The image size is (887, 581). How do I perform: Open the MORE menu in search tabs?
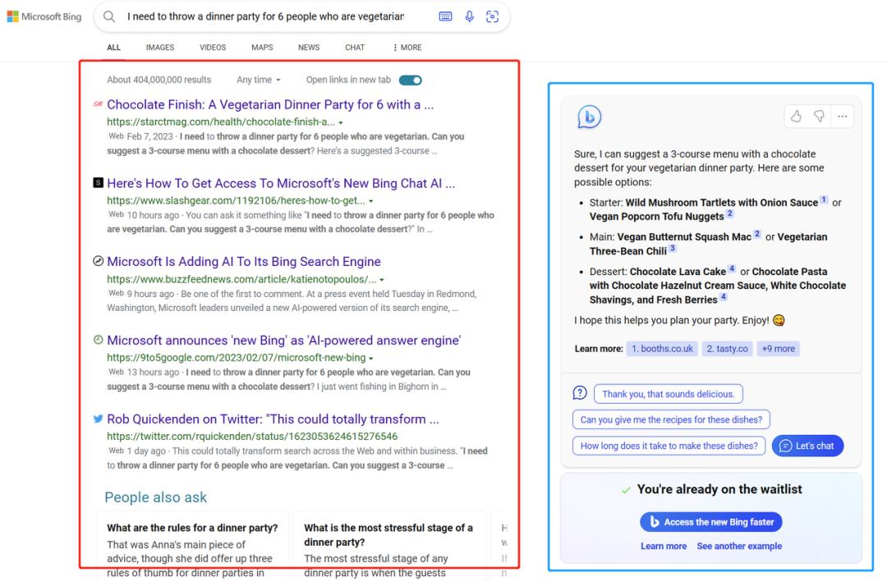pyautogui.click(x=407, y=48)
